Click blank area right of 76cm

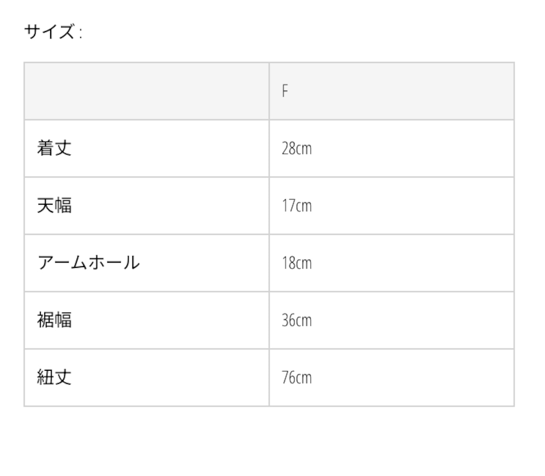pyautogui.click(x=413, y=377)
